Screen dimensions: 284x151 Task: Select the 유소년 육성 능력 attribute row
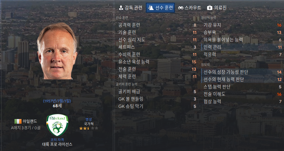[x=157, y=62]
